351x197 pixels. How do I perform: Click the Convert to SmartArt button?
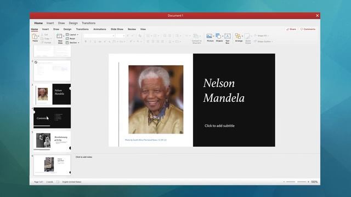click(196, 38)
